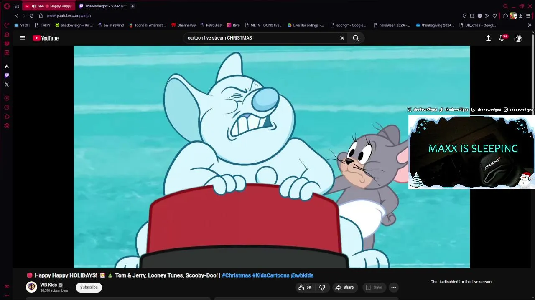The width and height of the screenshot is (535, 300).
Task: Switch to the shadowreignz Twitch tab
Action: [x=102, y=6]
